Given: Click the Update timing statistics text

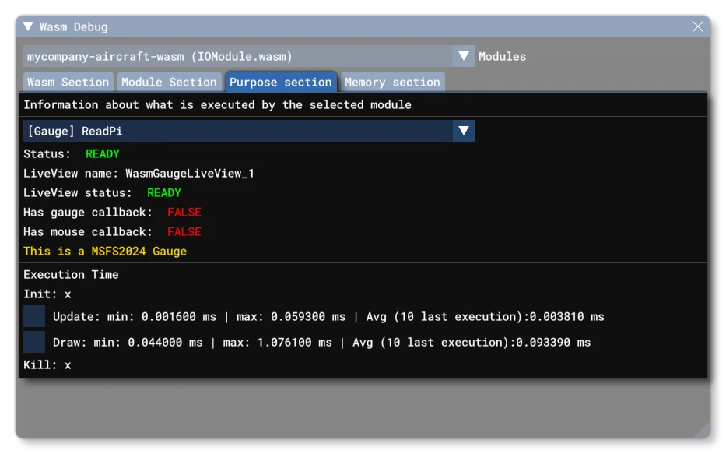Looking at the screenshot, I should pos(328,317).
